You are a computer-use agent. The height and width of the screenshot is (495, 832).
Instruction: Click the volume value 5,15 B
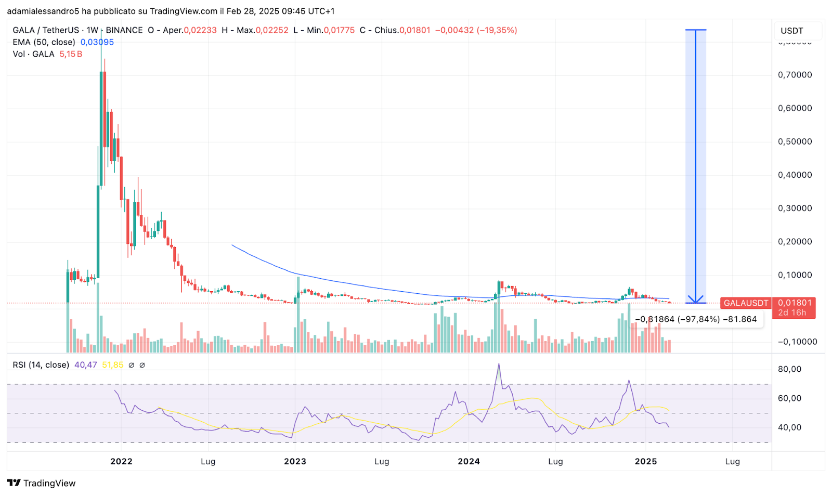tap(71, 54)
